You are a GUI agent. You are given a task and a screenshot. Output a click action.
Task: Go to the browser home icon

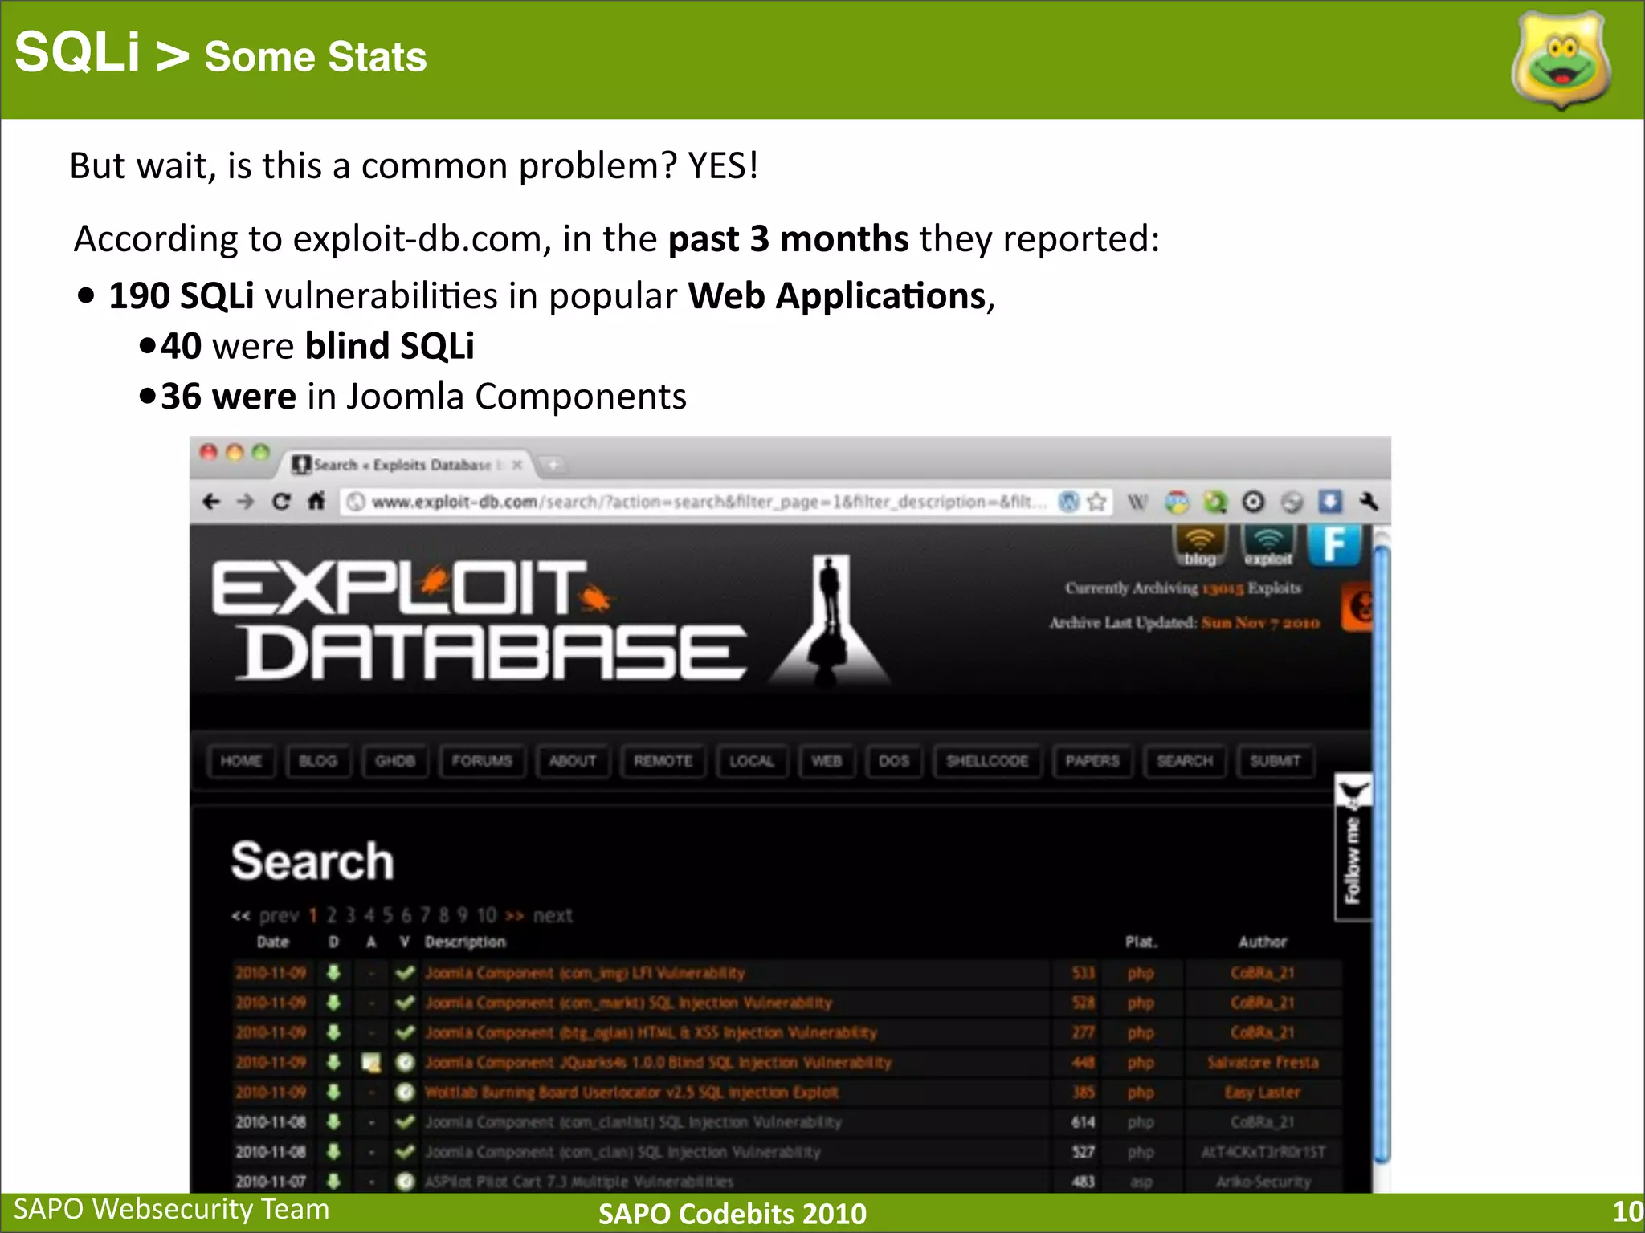316,502
